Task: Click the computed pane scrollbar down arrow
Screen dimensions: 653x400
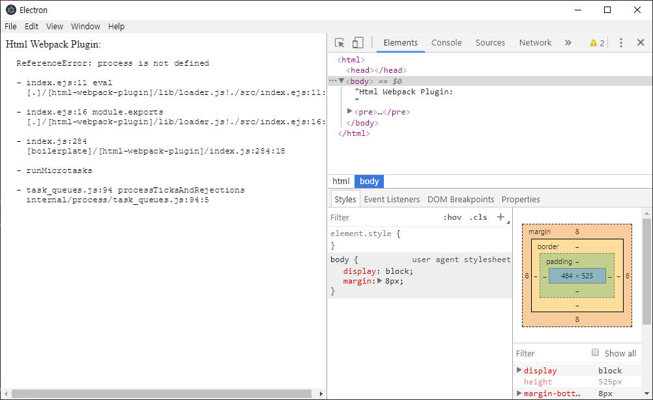Action: point(646,393)
